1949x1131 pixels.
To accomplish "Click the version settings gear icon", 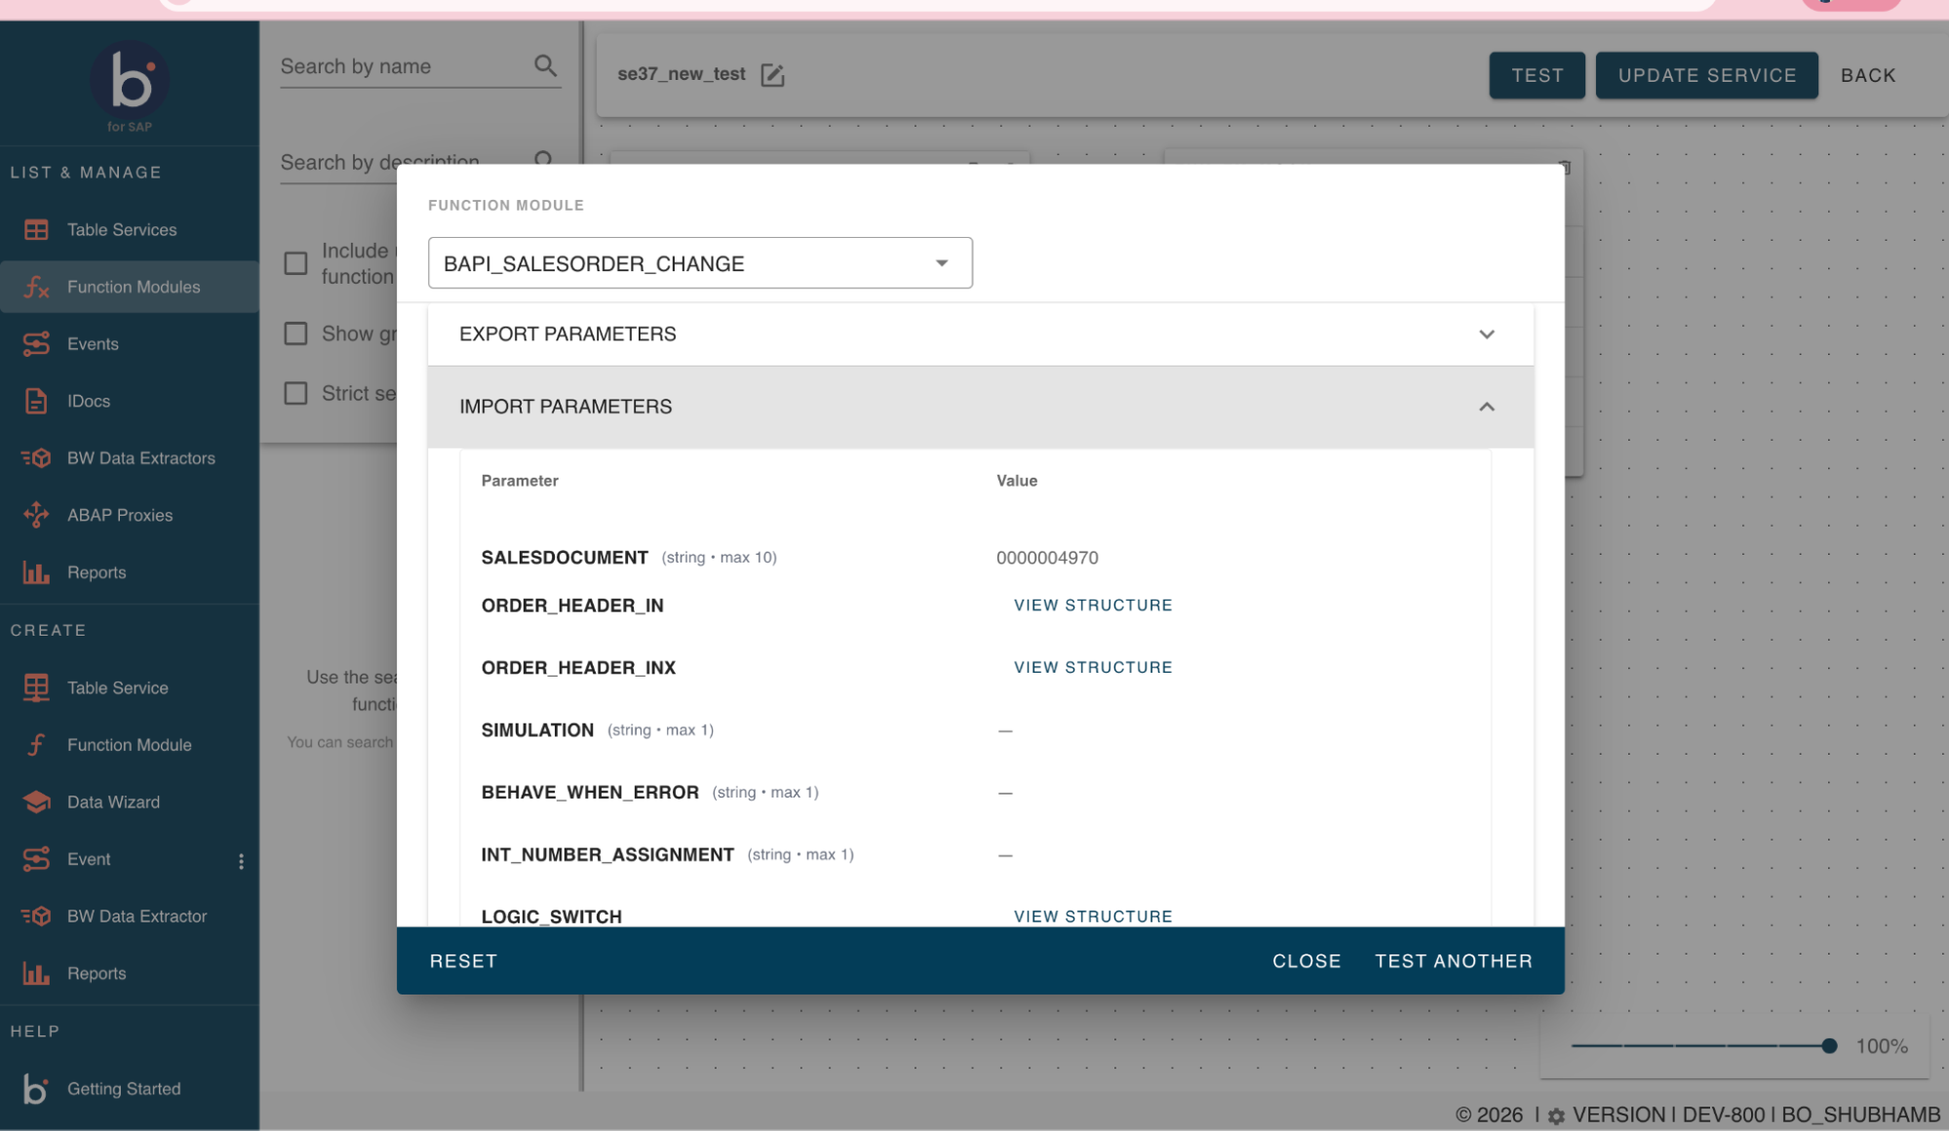I will tap(1556, 1116).
